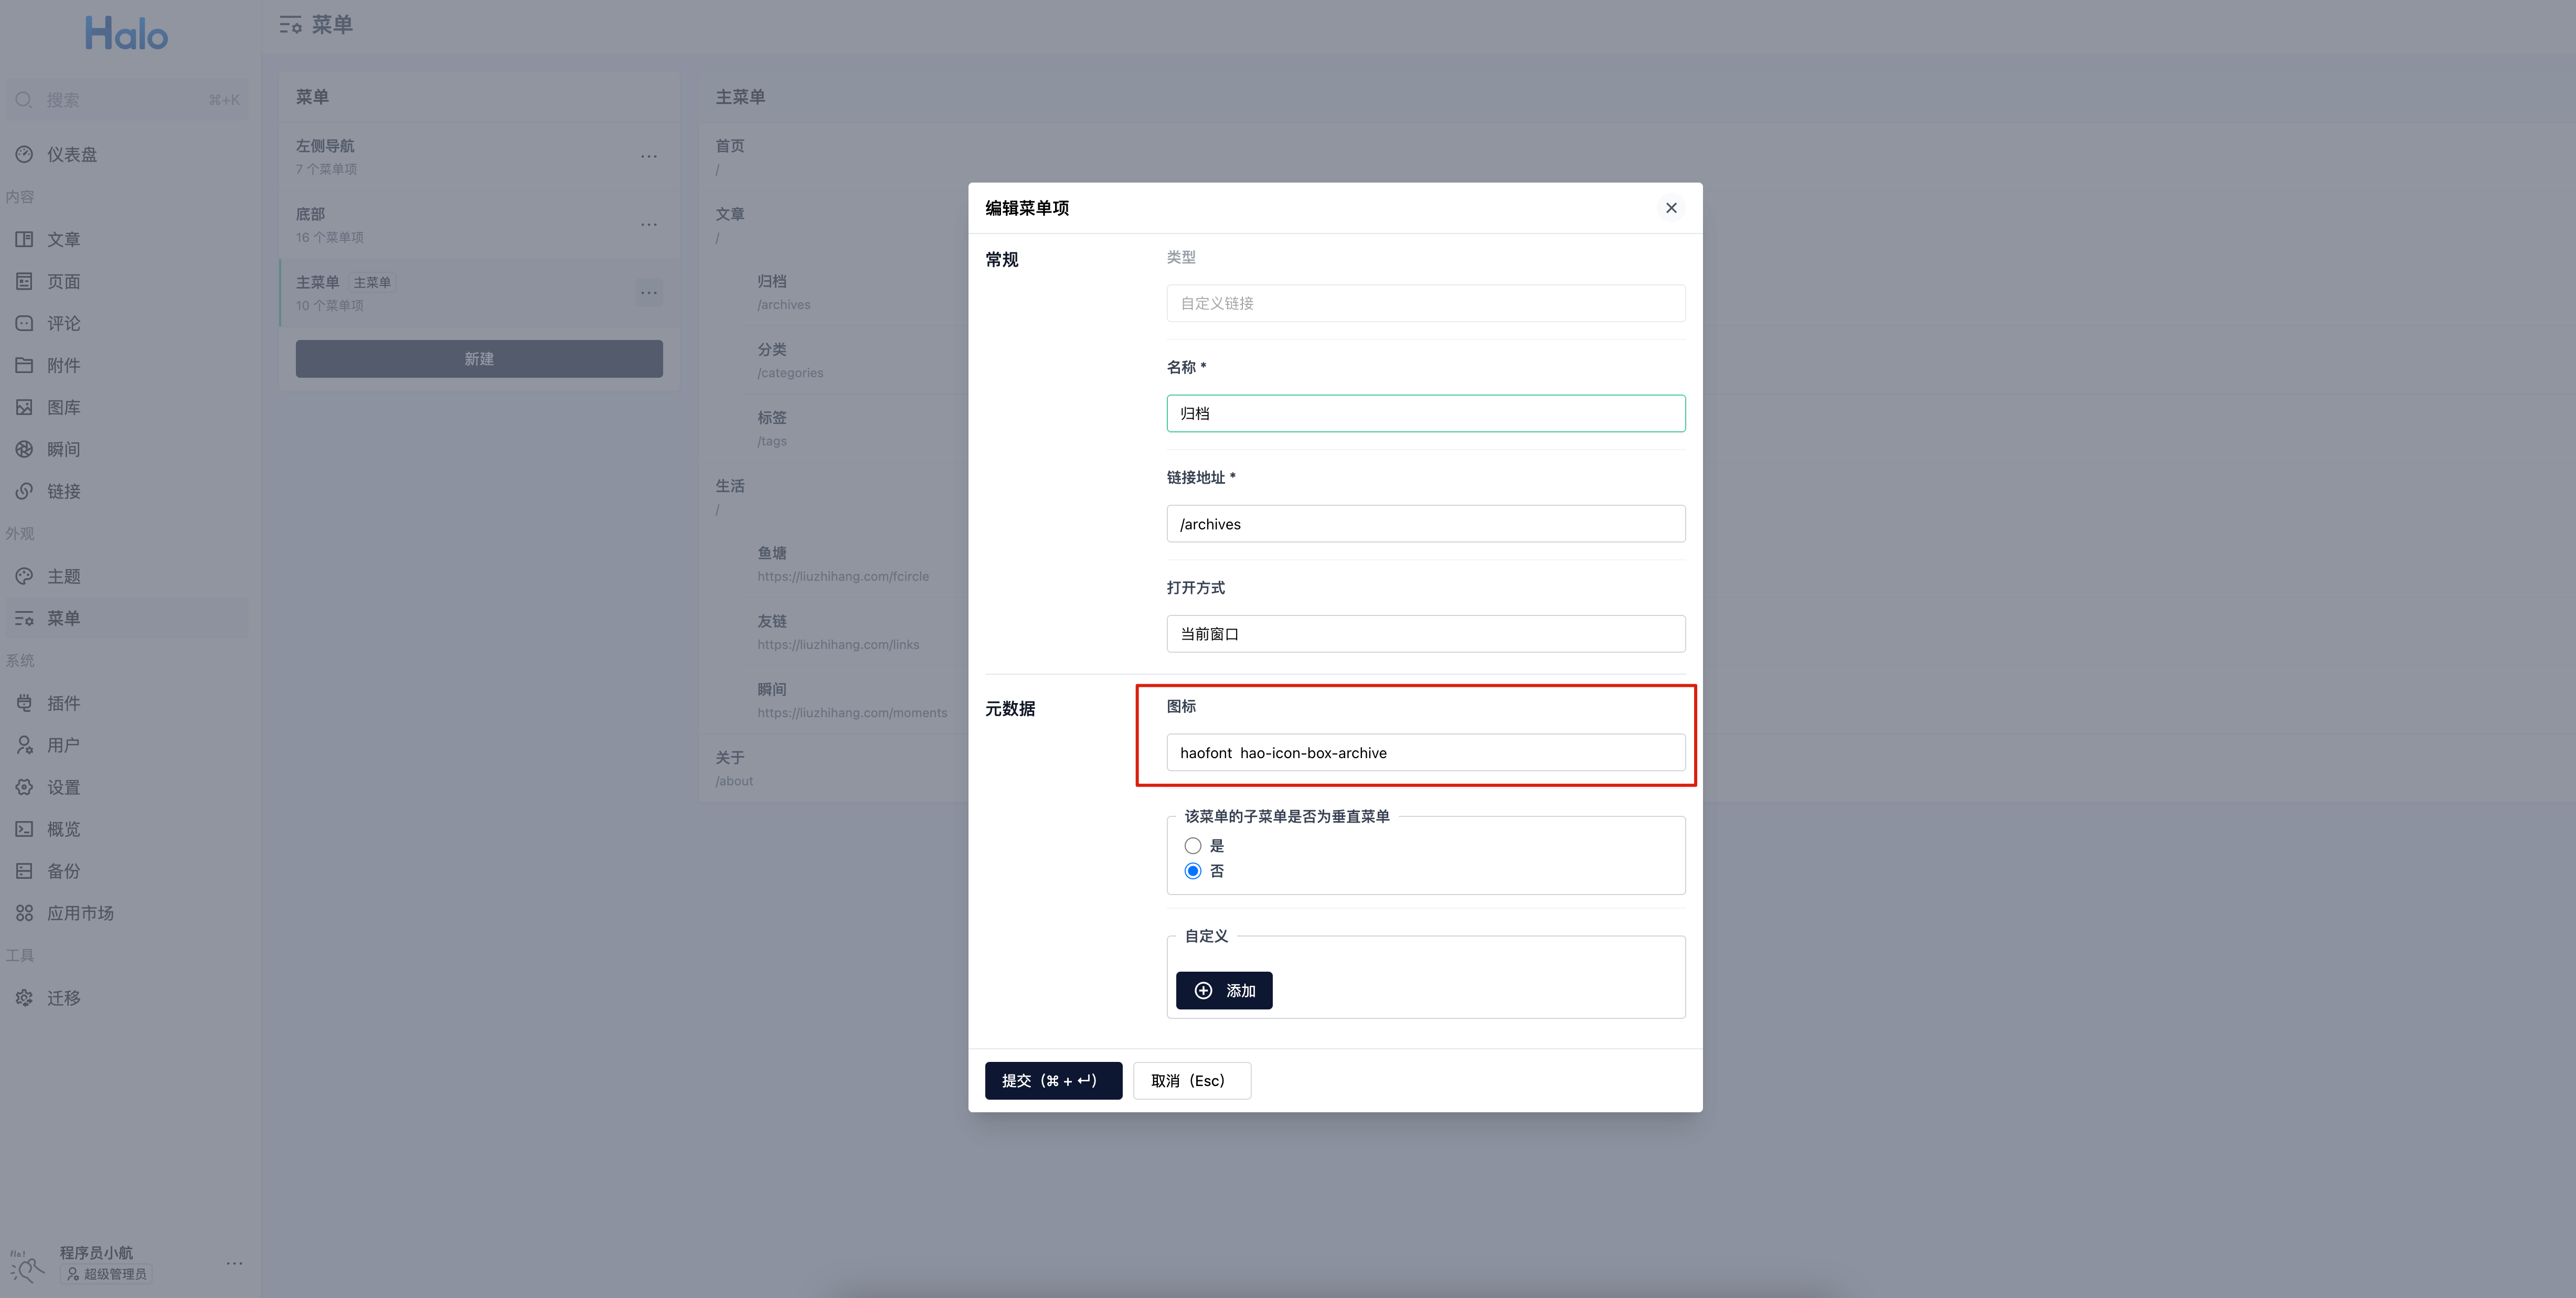Open the 文章 sidebar item
Screen dimensions: 2576x1298
(63, 239)
